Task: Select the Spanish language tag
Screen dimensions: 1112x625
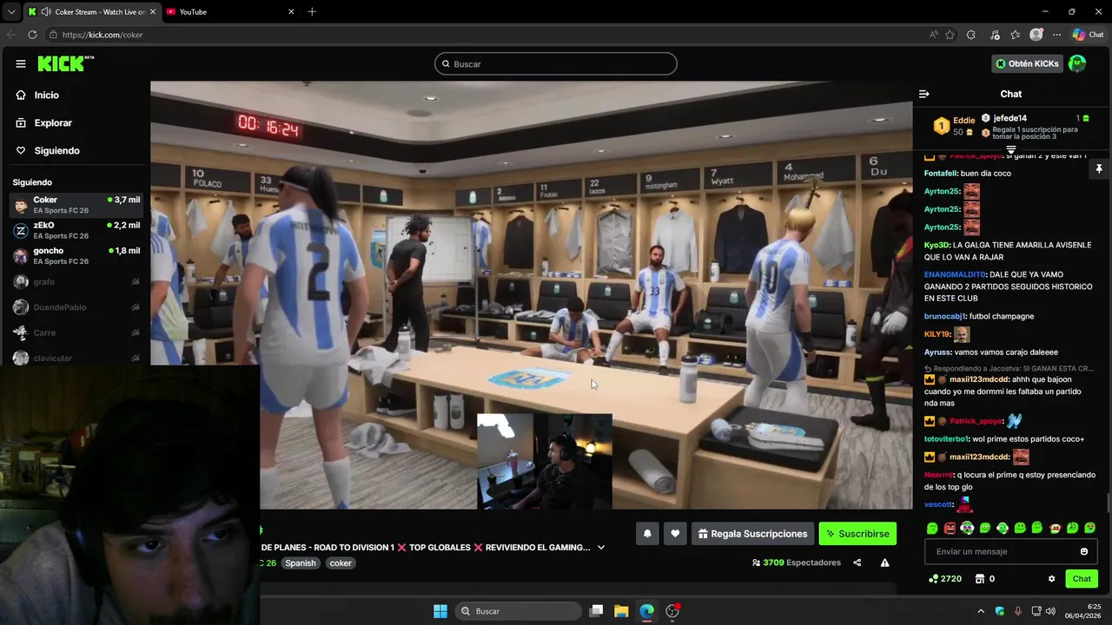Action: tap(301, 562)
